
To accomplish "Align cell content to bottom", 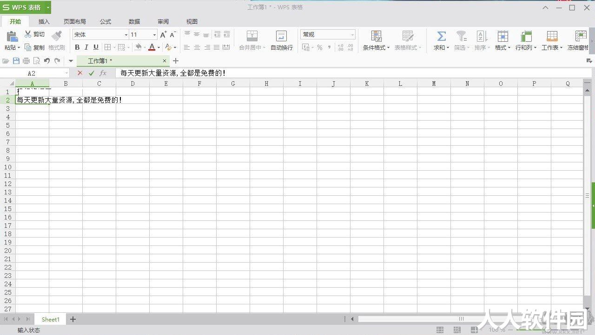I will [206, 34].
